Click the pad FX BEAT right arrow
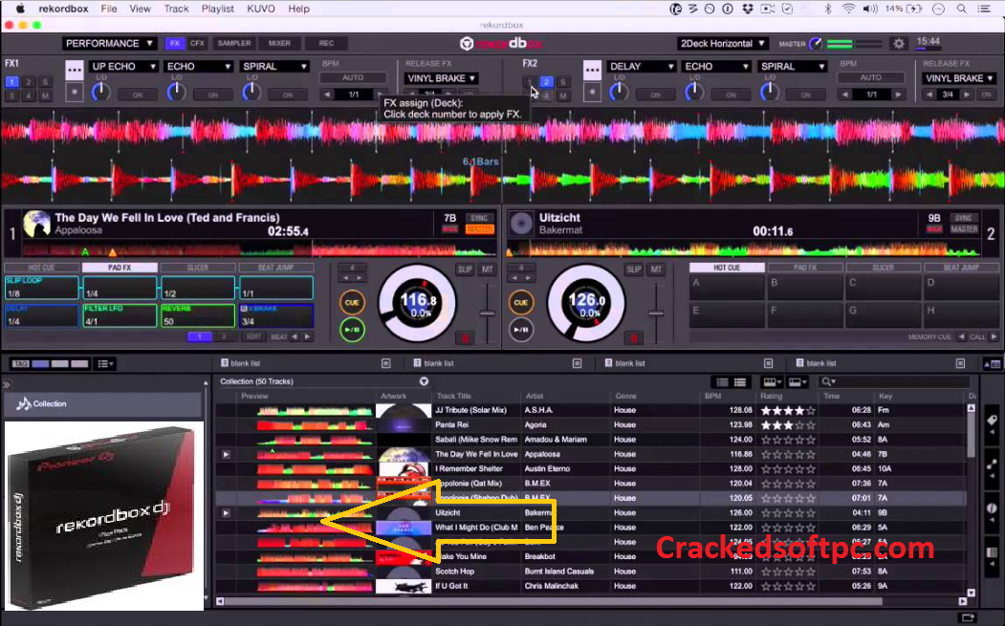 tap(308, 336)
